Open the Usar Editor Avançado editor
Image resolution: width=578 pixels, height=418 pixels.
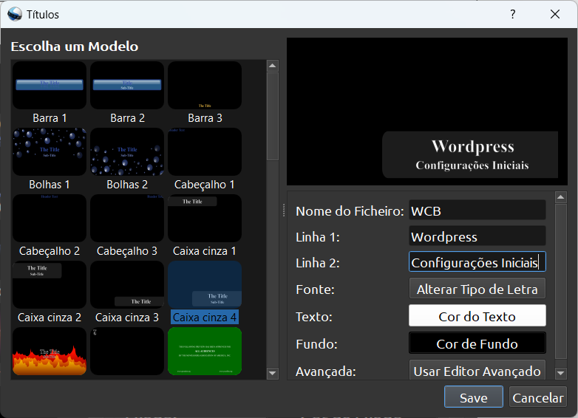click(477, 371)
